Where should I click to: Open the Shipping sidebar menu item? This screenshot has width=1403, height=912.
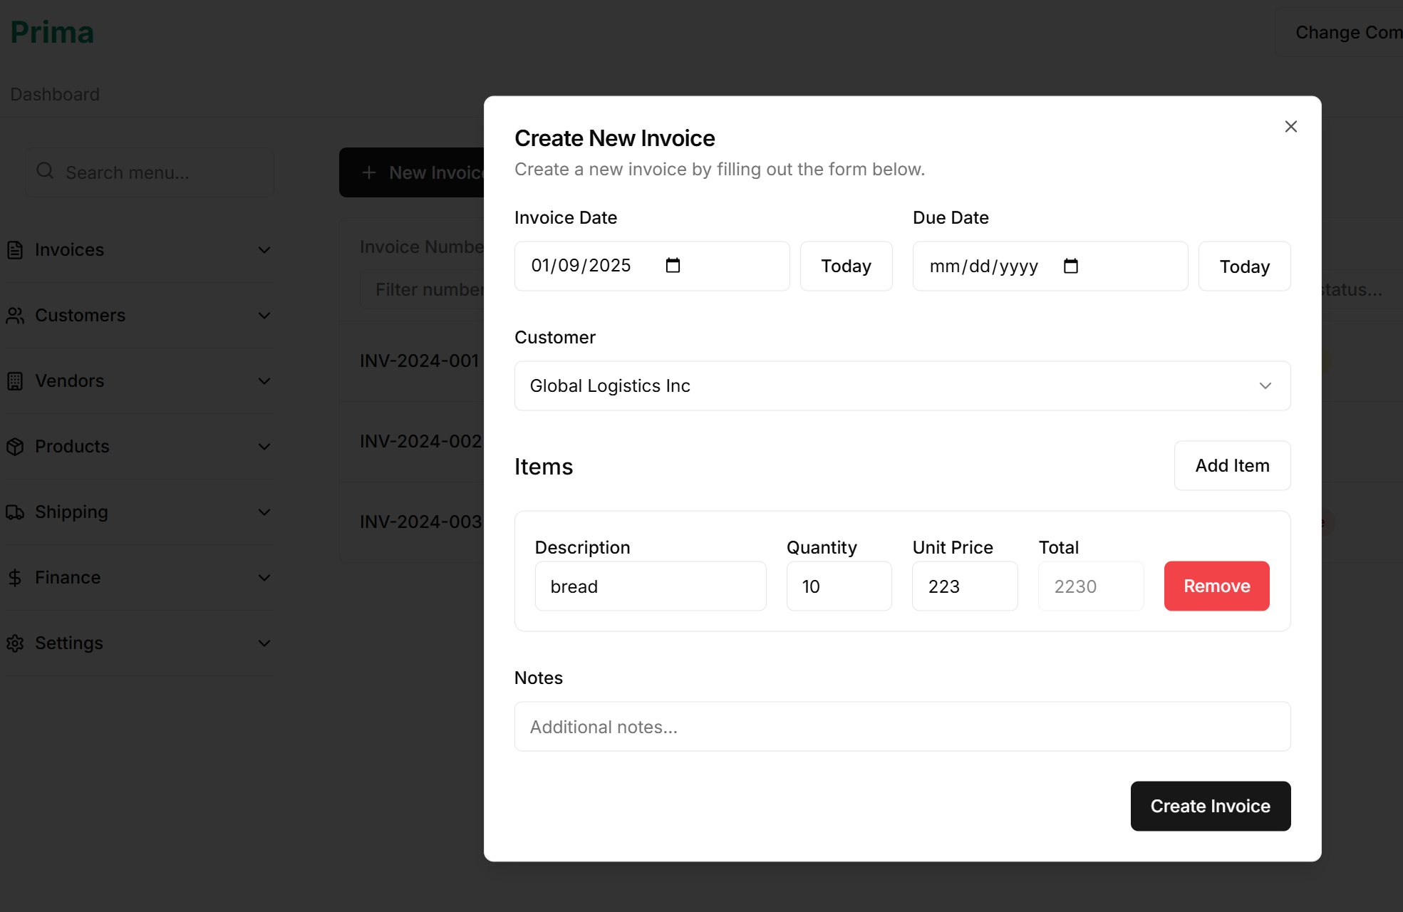click(x=140, y=512)
